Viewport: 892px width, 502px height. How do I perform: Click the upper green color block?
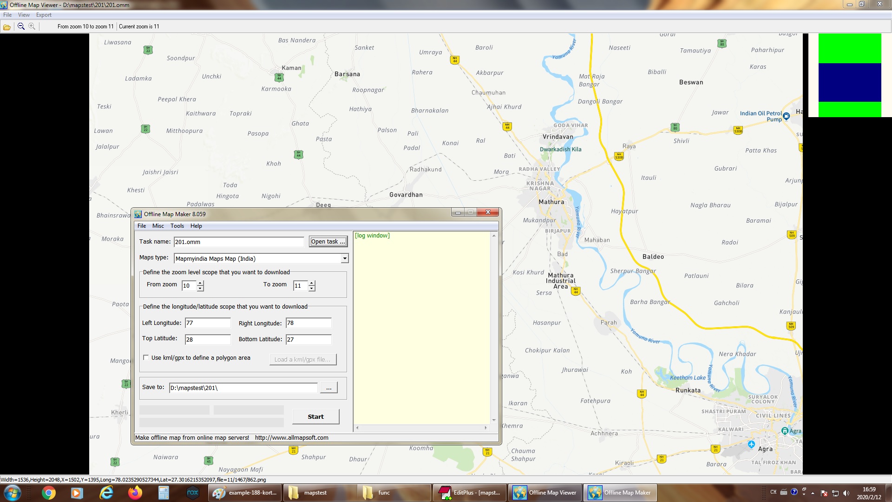tap(850, 48)
